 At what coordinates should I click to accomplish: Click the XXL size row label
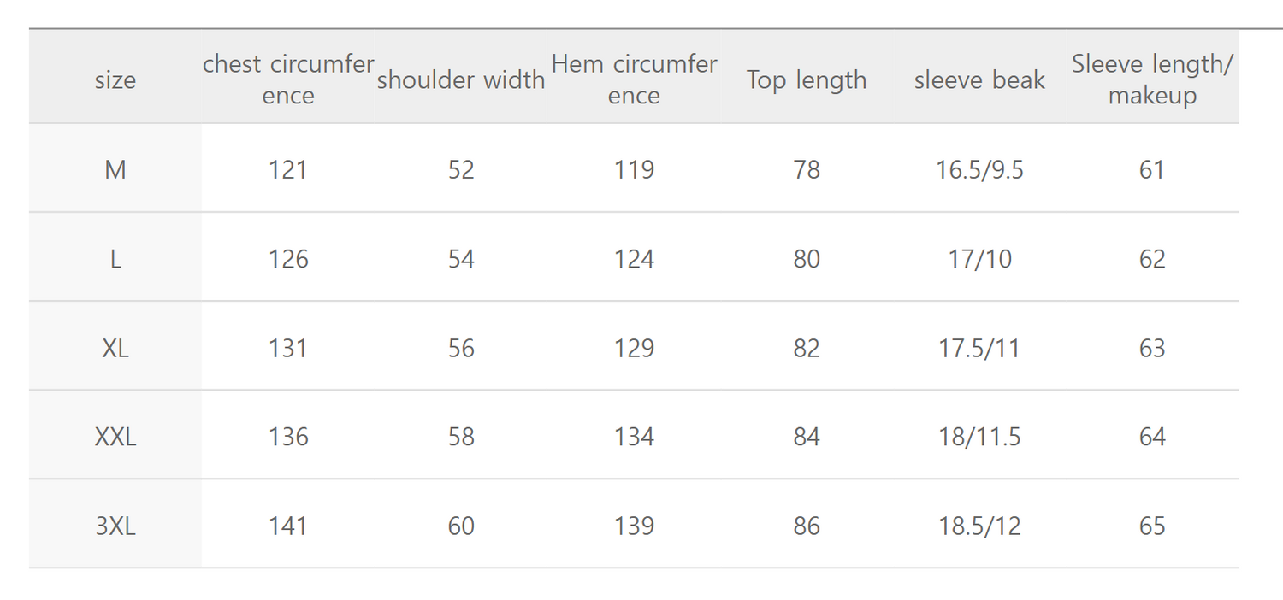[x=115, y=437]
